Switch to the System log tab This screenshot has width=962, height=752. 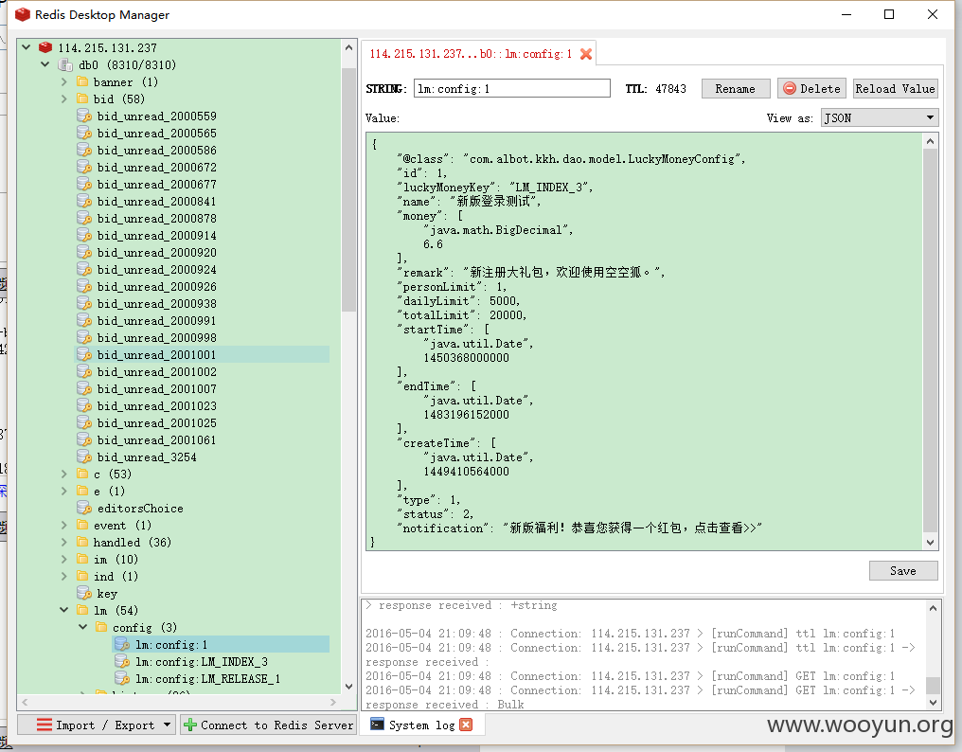point(421,725)
